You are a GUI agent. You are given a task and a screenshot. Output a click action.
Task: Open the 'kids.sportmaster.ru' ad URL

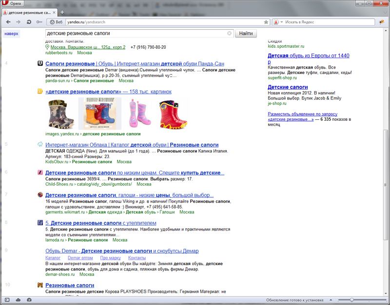286,46
